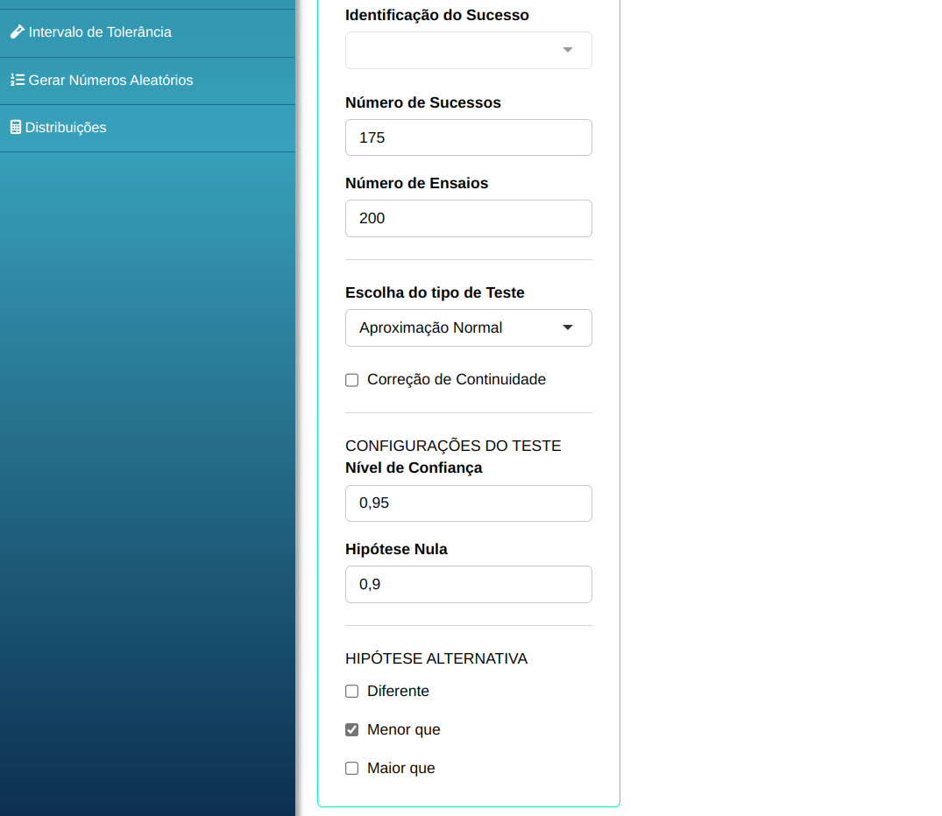The image size is (942, 816).
Task: Click the Distribuições calculator icon
Action: coord(15,127)
